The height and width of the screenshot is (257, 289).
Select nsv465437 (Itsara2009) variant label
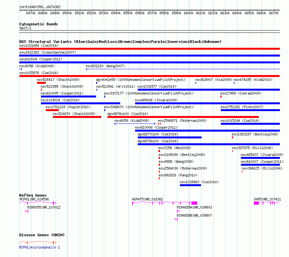(x=262, y=155)
